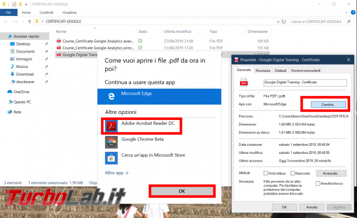The image size is (357, 218).
Task: Click sync status checkmark of Analytics avan file
Action: pos(140,41)
